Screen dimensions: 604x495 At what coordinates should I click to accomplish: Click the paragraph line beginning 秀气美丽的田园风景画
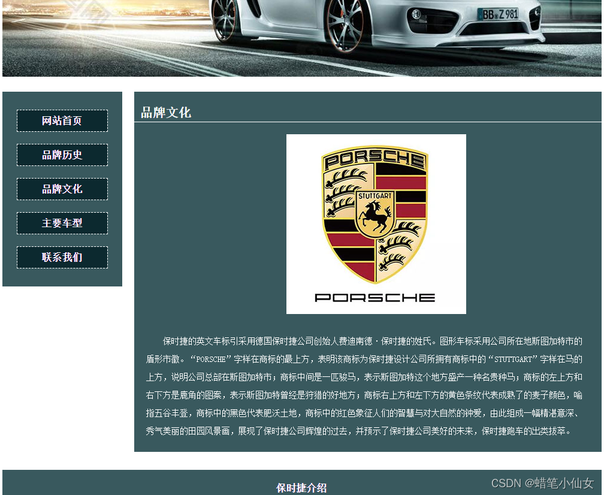pos(358,431)
